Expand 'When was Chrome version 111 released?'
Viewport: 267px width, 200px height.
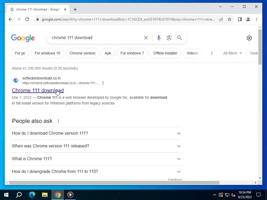click(97, 146)
